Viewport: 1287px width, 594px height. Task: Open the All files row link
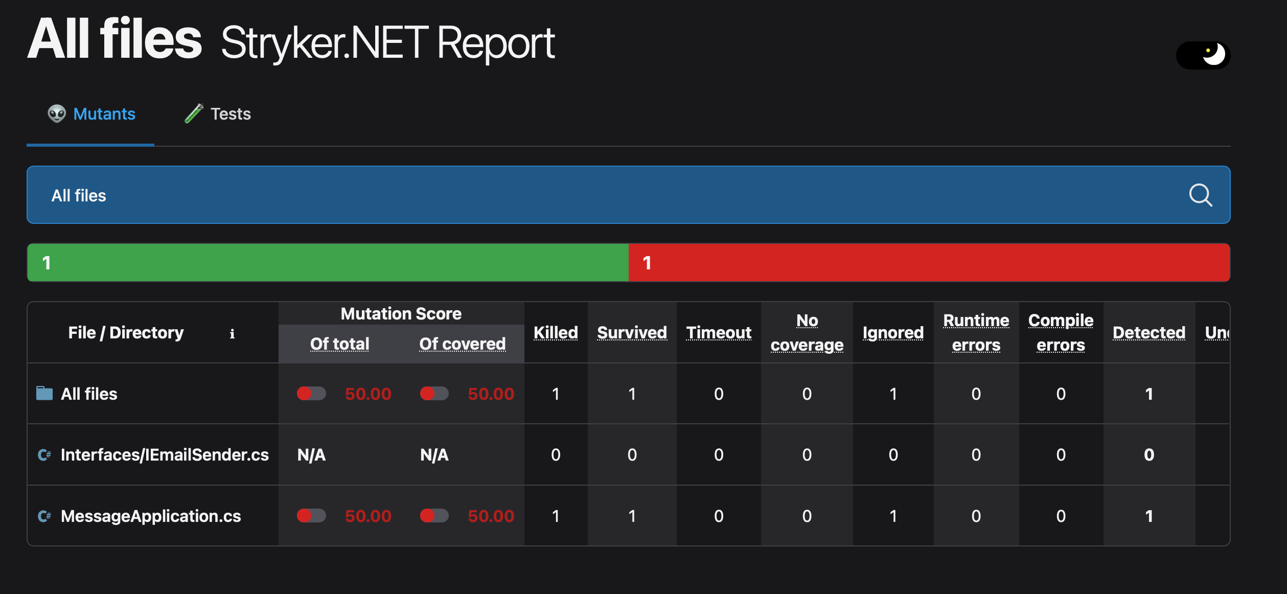(89, 394)
